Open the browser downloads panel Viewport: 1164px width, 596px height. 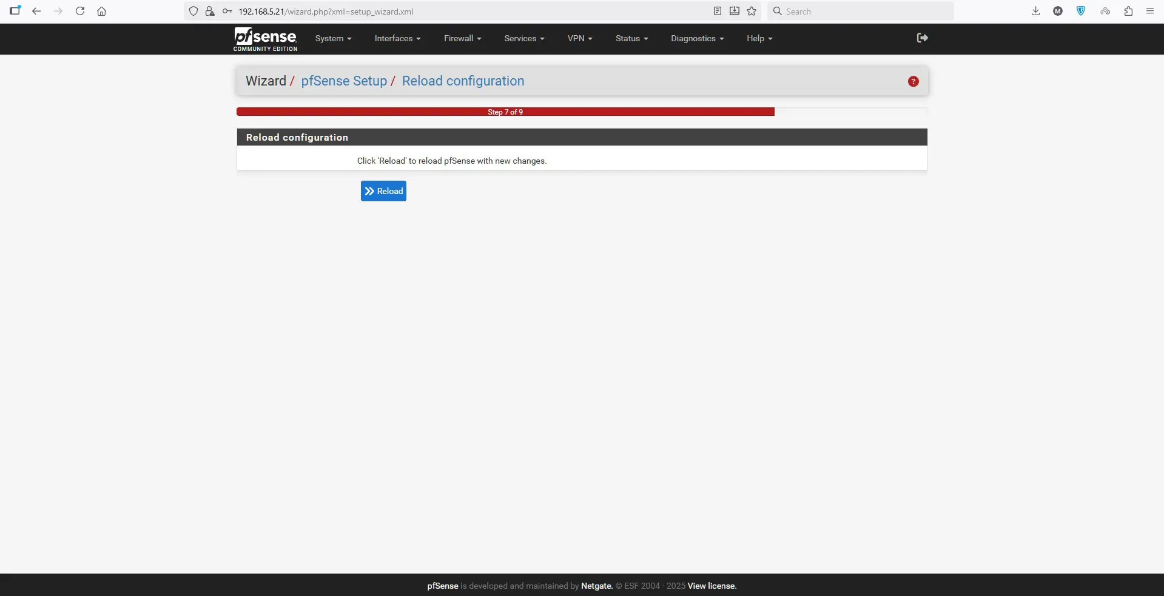tap(1035, 11)
